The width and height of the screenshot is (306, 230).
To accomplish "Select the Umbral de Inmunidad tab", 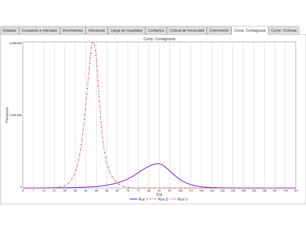I will (x=186, y=30).
